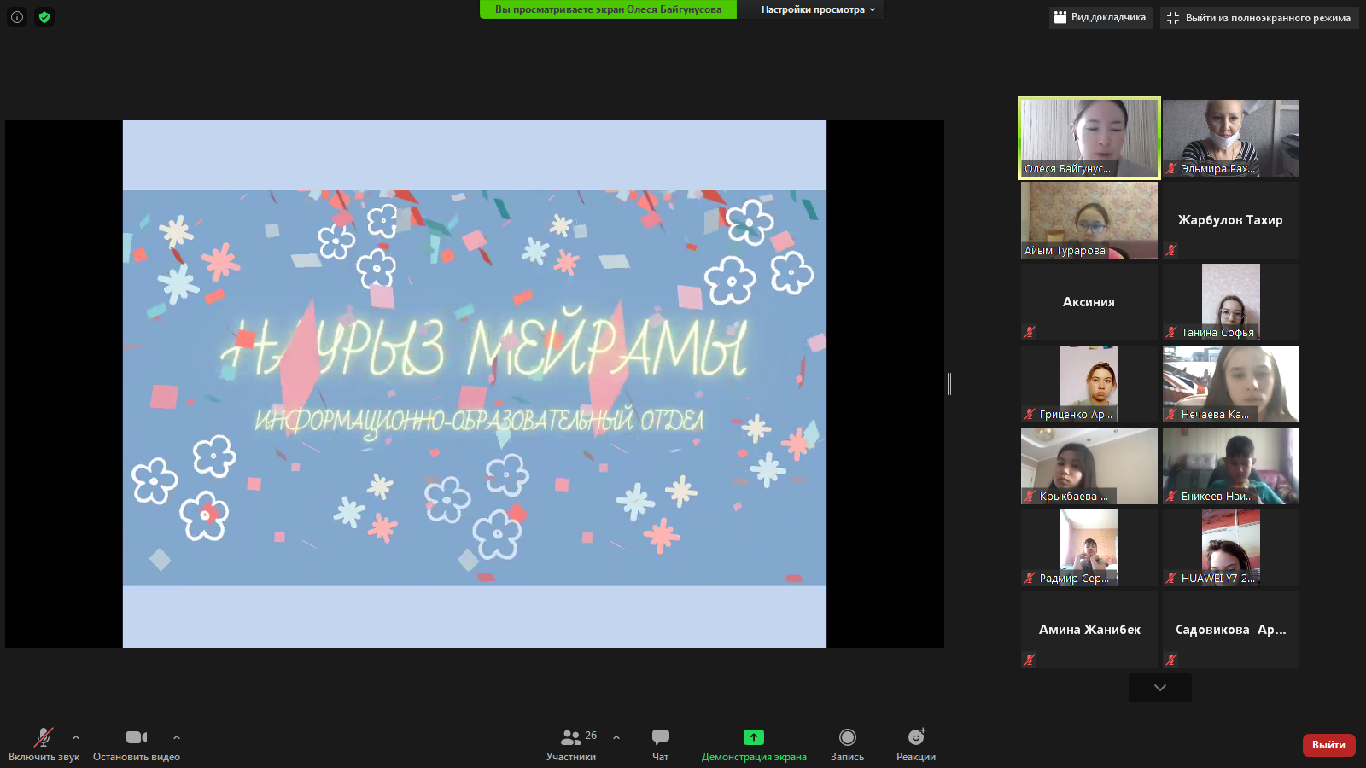
Task: Expand audio options arrow next to microphone
Action: pyautogui.click(x=76, y=737)
